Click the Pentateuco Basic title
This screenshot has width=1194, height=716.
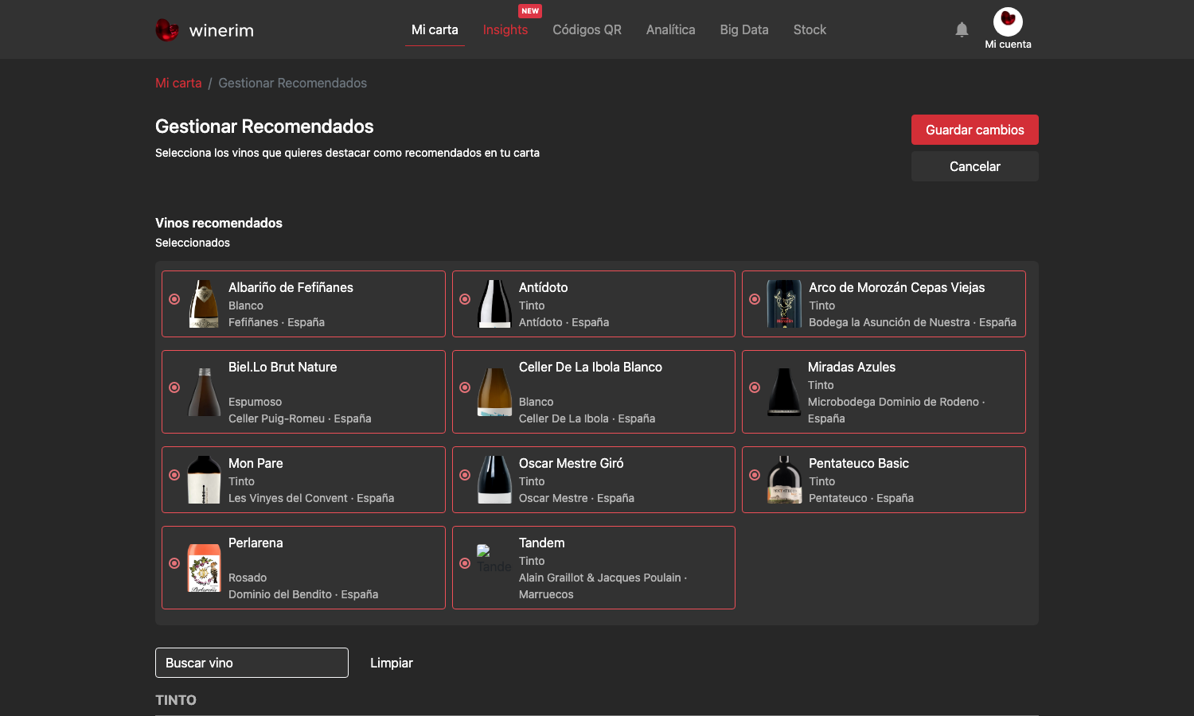859,463
